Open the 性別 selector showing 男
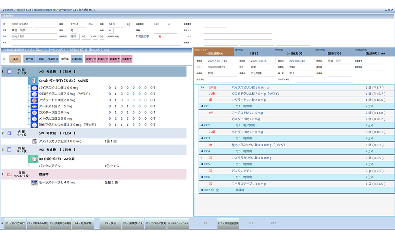Screen dimensions: 395x237 click(x=73, y=30)
